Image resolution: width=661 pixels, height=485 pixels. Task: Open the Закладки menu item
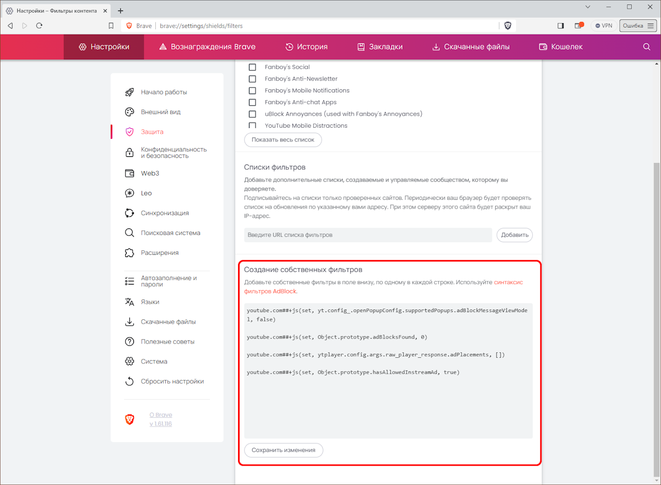(x=380, y=47)
